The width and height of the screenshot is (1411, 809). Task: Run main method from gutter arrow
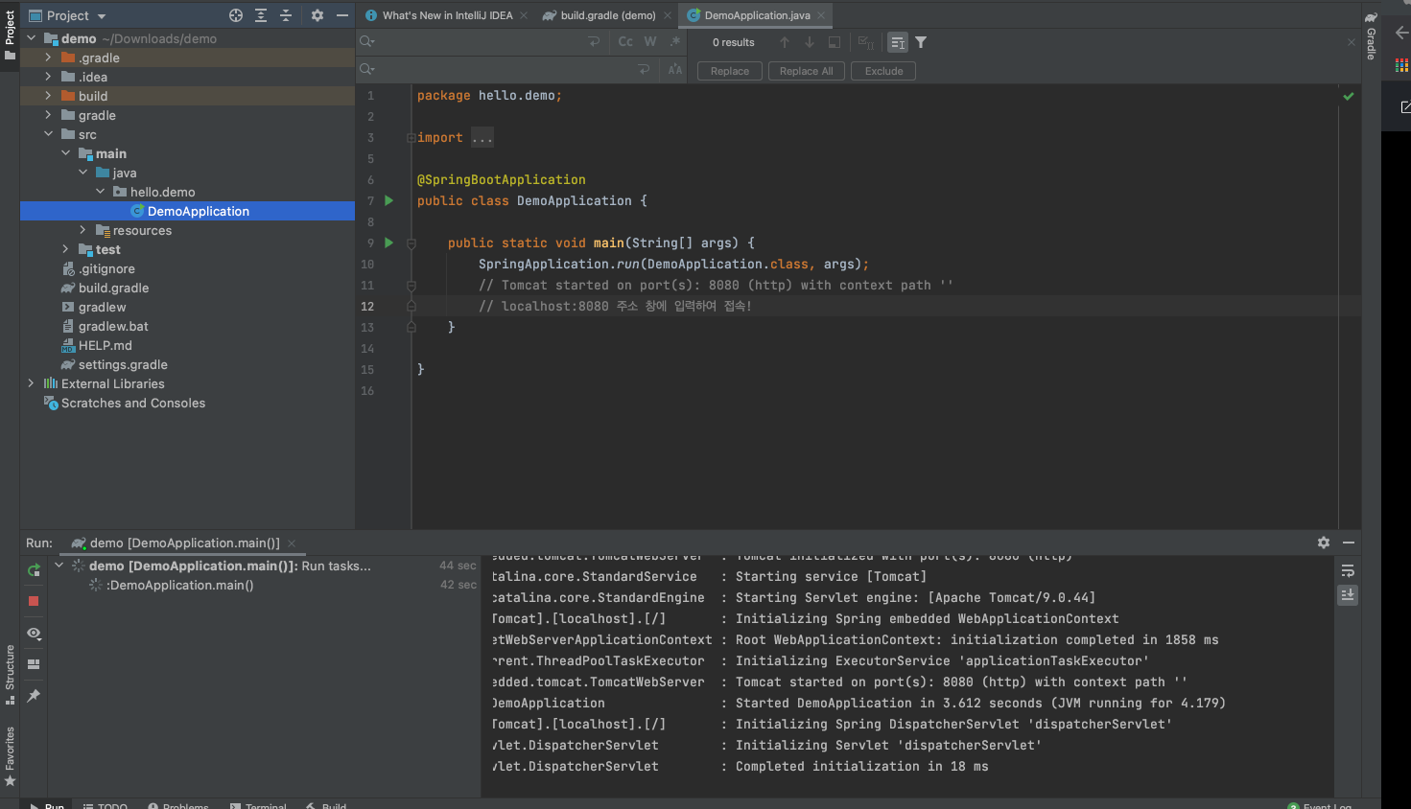(389, 243)
